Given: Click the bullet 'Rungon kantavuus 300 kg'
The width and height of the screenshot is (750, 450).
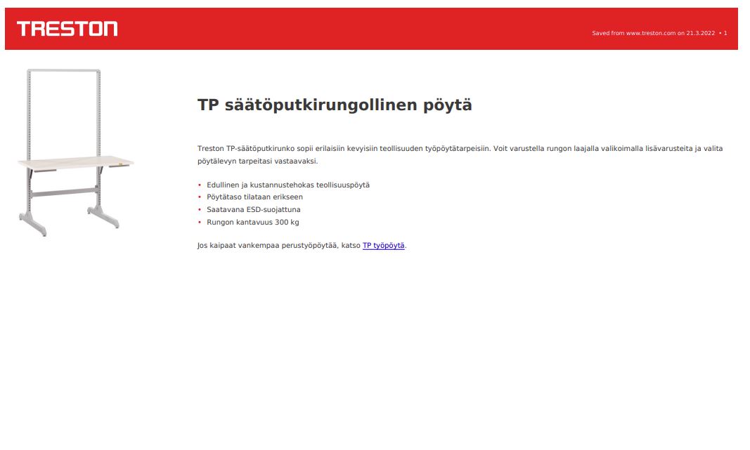Looking at the screenshot, I should 252,222.
